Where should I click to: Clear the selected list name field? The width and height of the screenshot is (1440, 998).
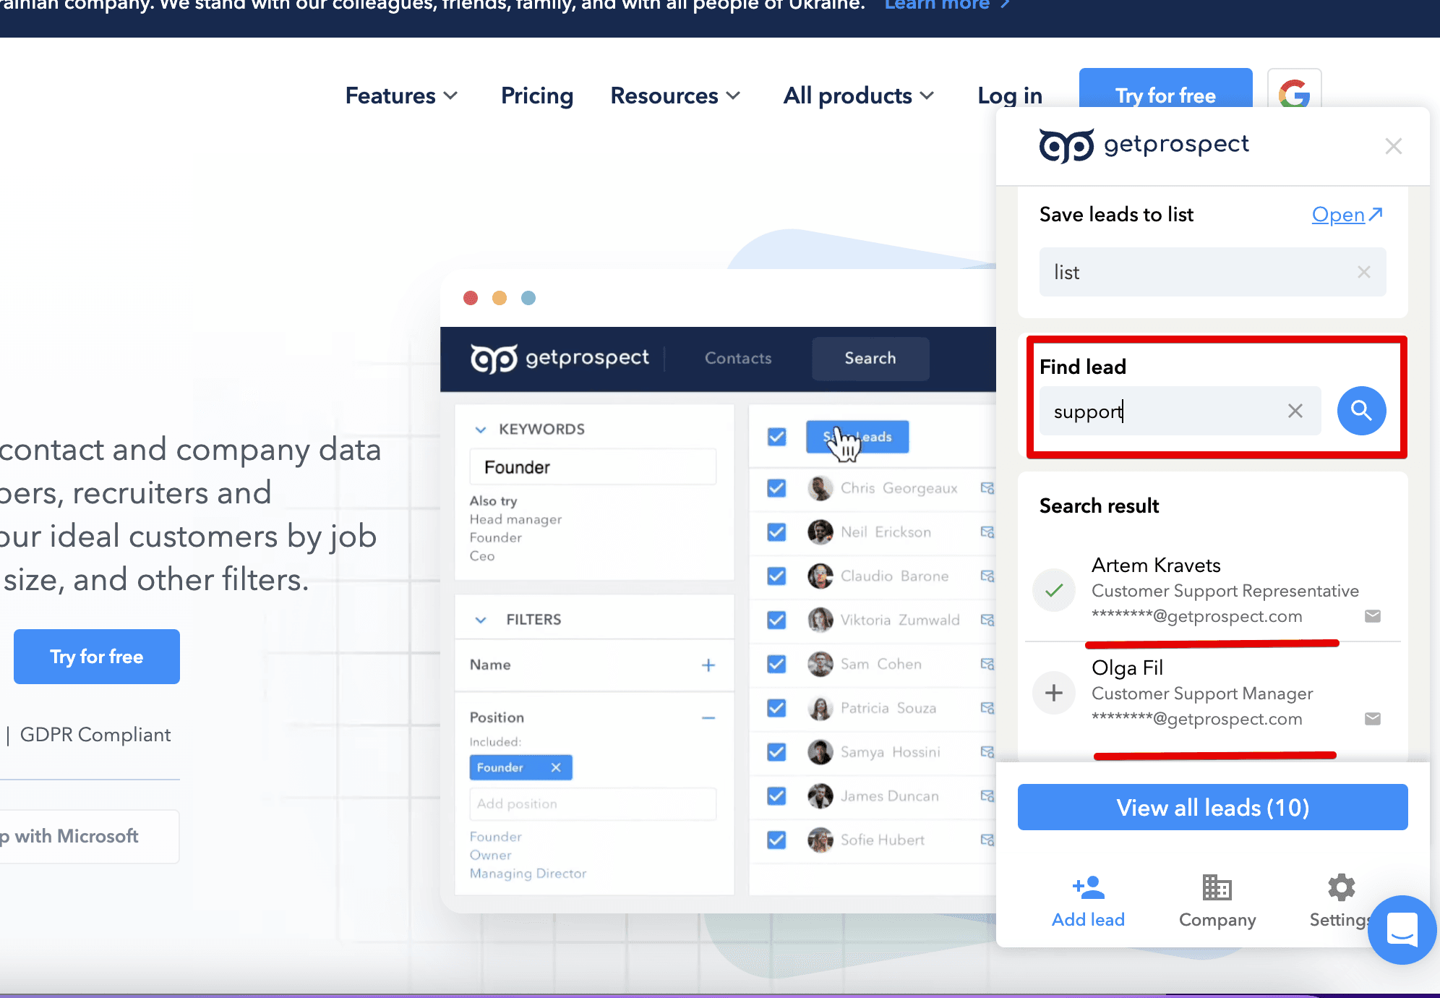(x=1363, y=272)
